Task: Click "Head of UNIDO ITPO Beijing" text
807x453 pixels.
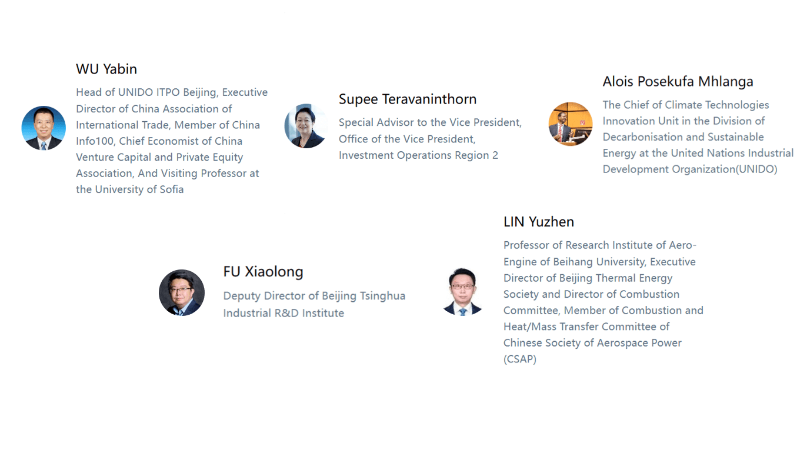Action: coord(146,92)
